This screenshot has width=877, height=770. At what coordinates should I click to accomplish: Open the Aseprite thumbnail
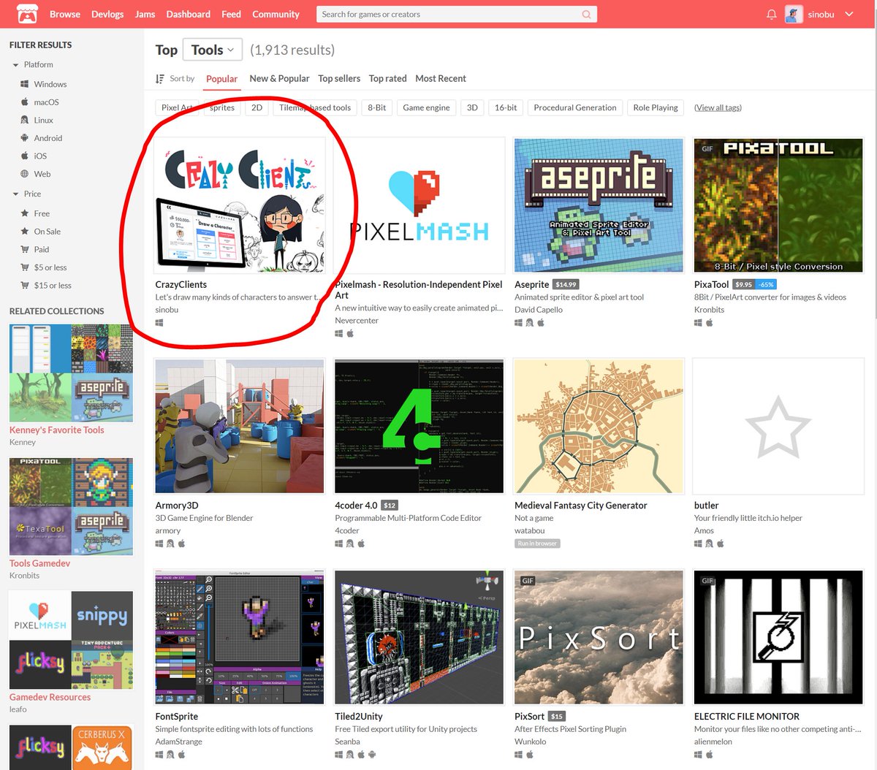(x=599, y=205)
